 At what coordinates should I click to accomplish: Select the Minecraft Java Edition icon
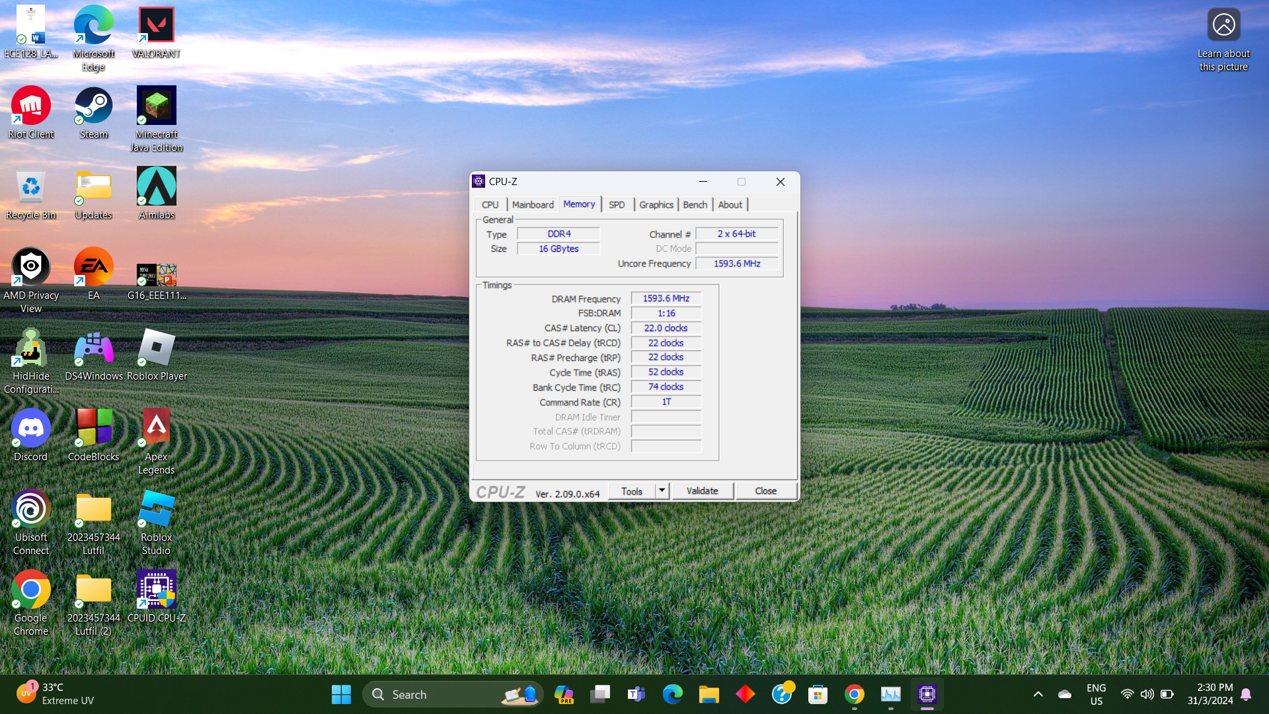(157, 120)
